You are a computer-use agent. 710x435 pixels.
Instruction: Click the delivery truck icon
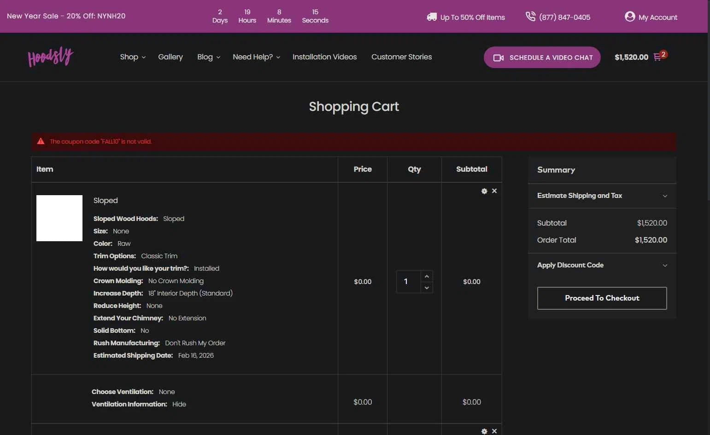(x=432, y=17)
